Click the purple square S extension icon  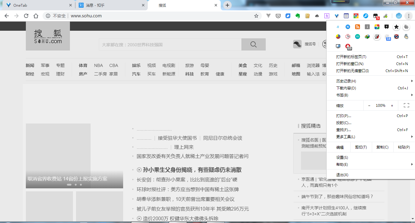pos(327,16)
